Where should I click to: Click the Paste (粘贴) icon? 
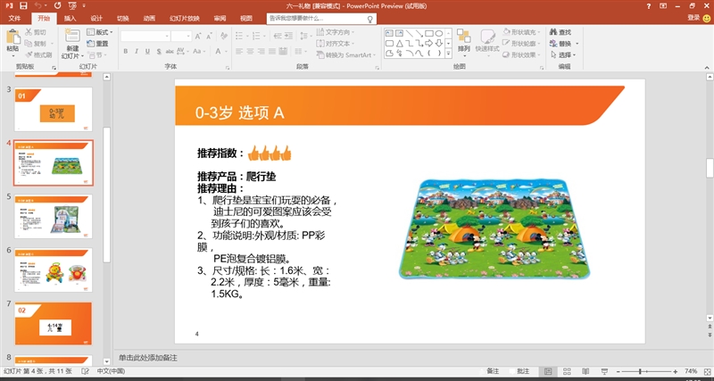click(x=13, y=37)
